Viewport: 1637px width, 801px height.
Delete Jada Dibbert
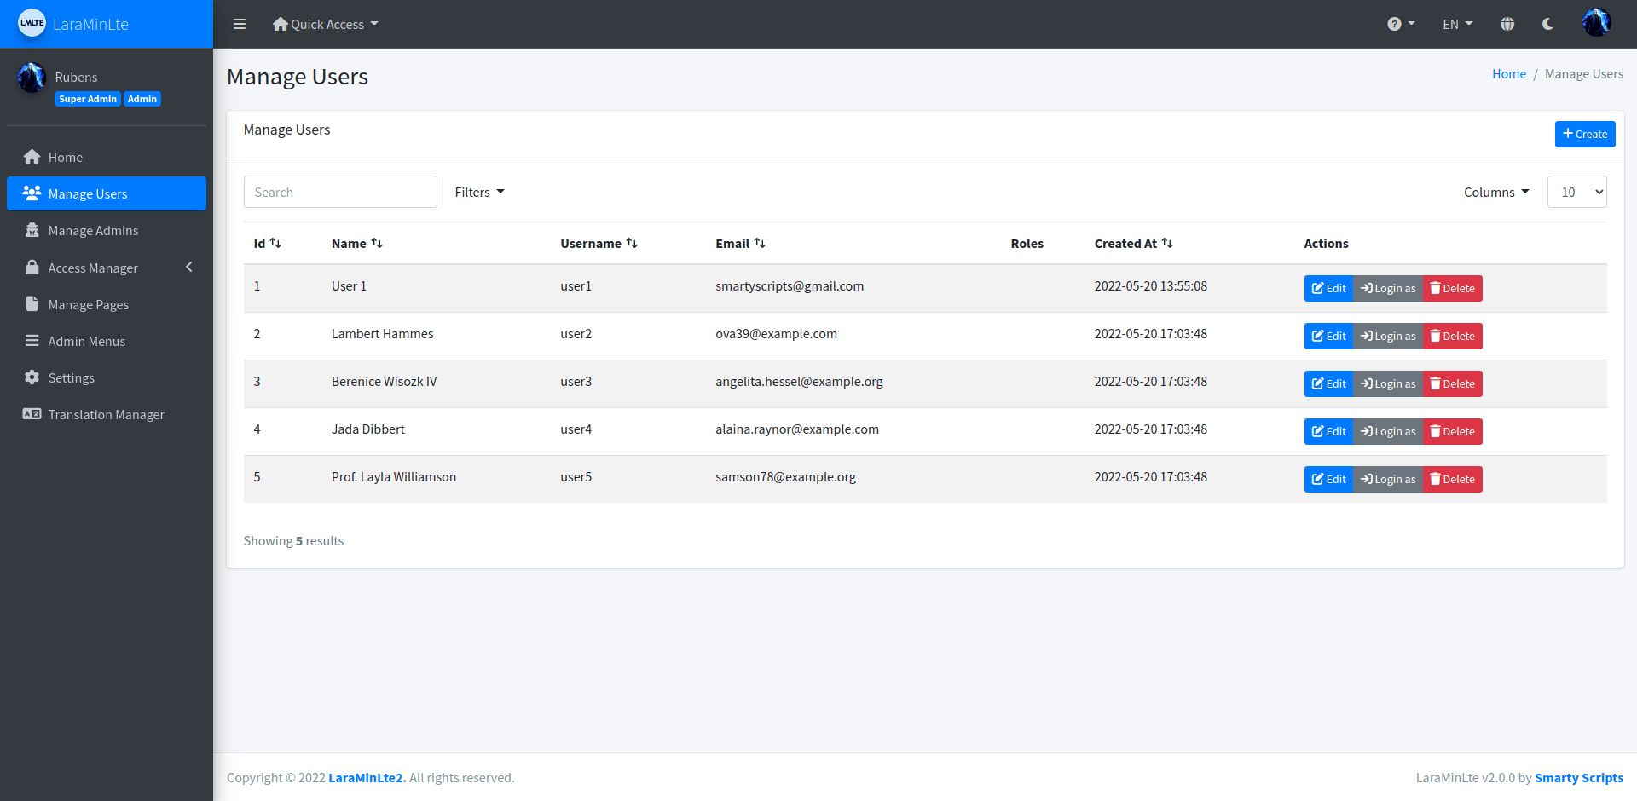pyautogui.click(x=1452, y=431)
